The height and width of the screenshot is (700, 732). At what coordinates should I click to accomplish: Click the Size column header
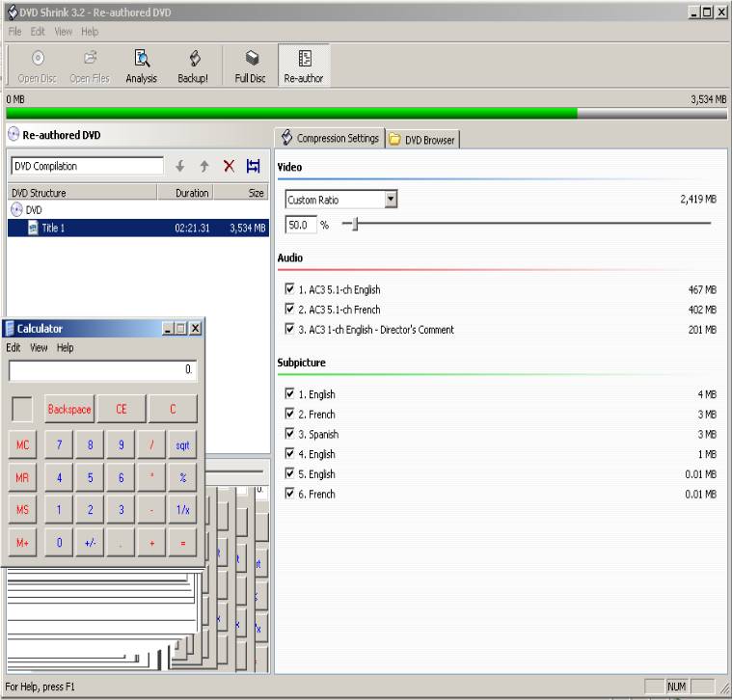(241, 193)
